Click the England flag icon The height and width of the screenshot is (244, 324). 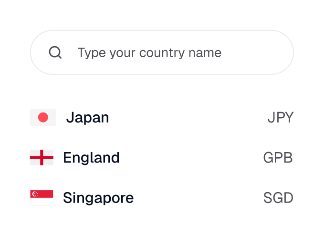click(42, 157)
